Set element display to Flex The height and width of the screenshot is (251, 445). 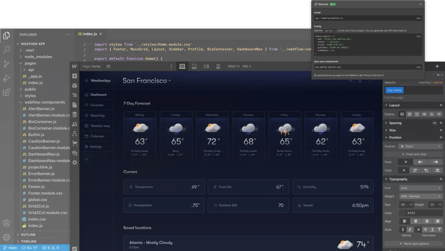click(x=410, y=114)
